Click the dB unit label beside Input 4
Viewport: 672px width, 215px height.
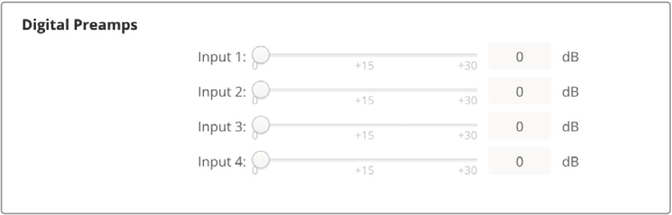point(569,162)
